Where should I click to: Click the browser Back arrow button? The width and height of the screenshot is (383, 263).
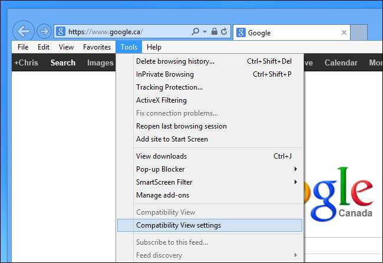(x=23, y=31)
